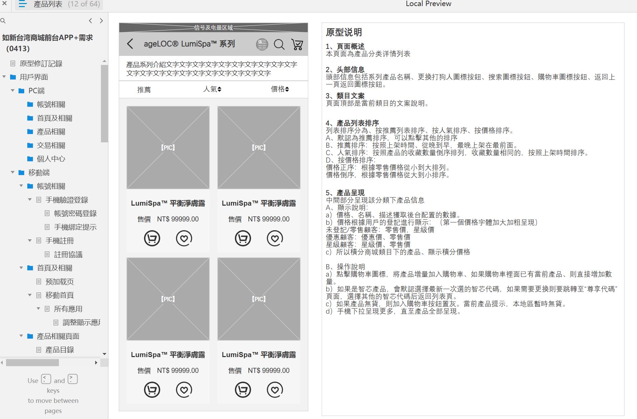Viewport: 637px width, 419px height.
Task: Tap the search icon in app header
Action: (x=279, y=44)
